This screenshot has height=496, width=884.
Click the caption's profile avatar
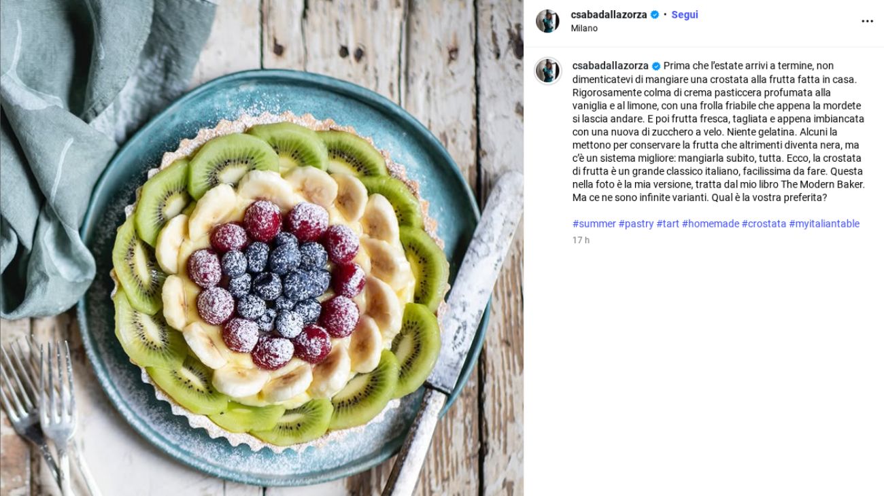coord(547,71)
